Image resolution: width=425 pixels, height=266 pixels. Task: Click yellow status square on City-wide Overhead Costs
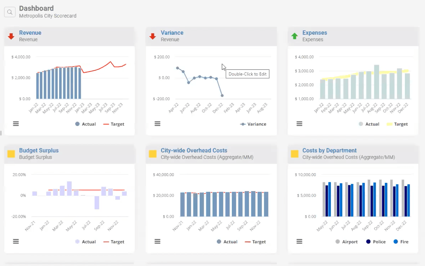[153, 154]
